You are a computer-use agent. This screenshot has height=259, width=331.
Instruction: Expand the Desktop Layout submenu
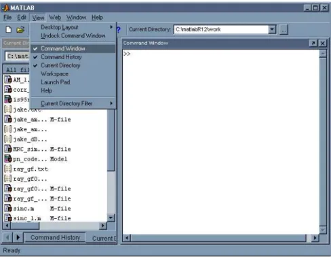pos(73,27)
